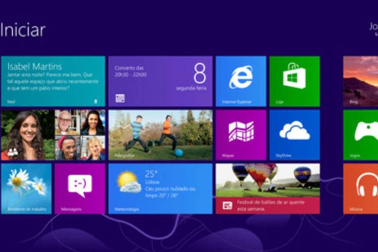Image resolution: width=378 pixels, height=252 pixels.
Task: Open the Mail tile from Isabel Martins
Action: (53, 81)
